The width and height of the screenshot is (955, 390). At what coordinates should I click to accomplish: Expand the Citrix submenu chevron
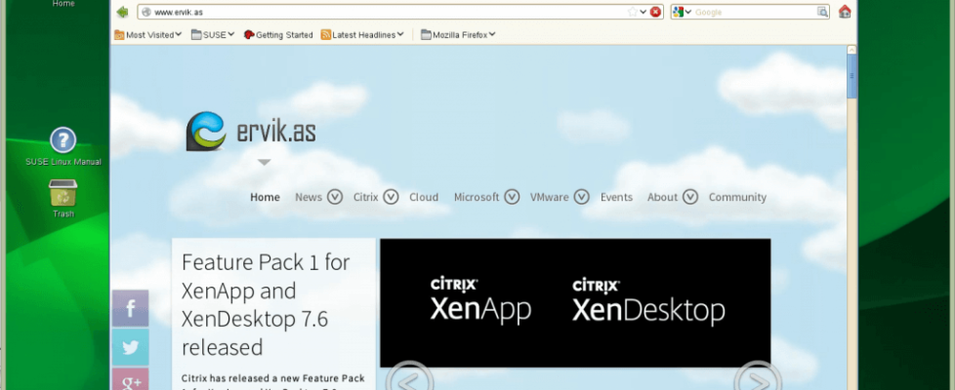pos(391,197)
